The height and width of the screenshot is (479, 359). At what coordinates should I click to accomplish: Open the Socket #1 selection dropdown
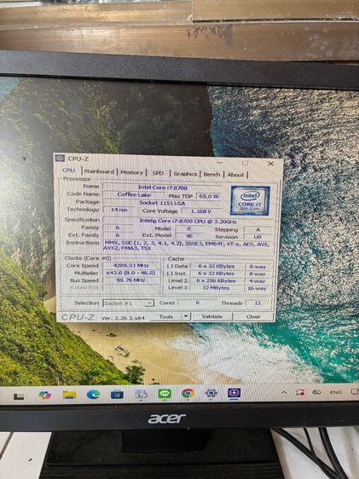tap(128, 303)
